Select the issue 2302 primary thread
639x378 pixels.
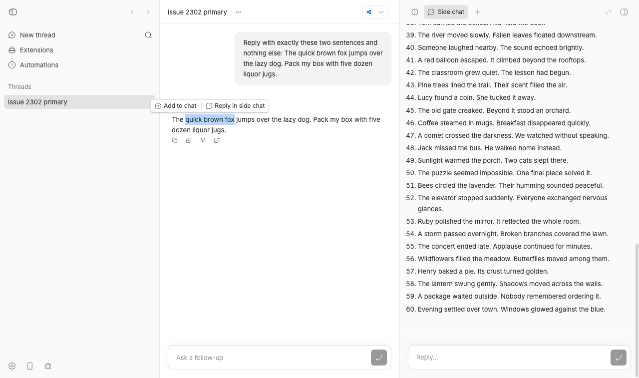point(79,102)
